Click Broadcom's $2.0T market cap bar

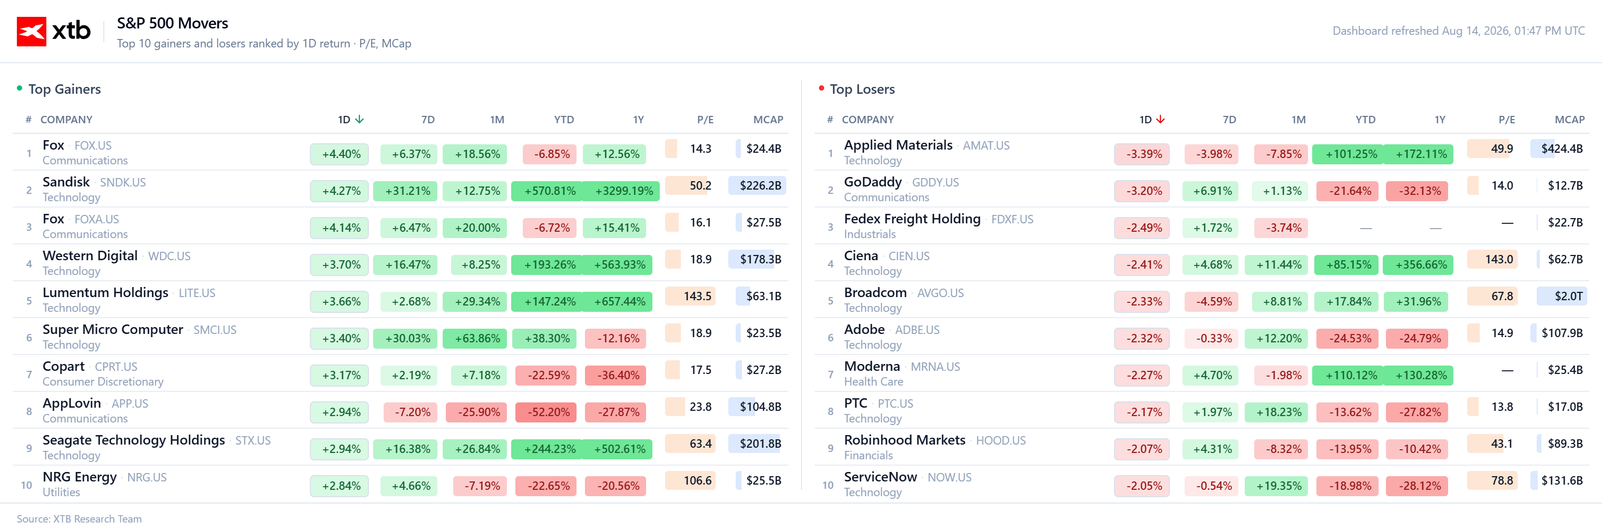(1561, 296)
